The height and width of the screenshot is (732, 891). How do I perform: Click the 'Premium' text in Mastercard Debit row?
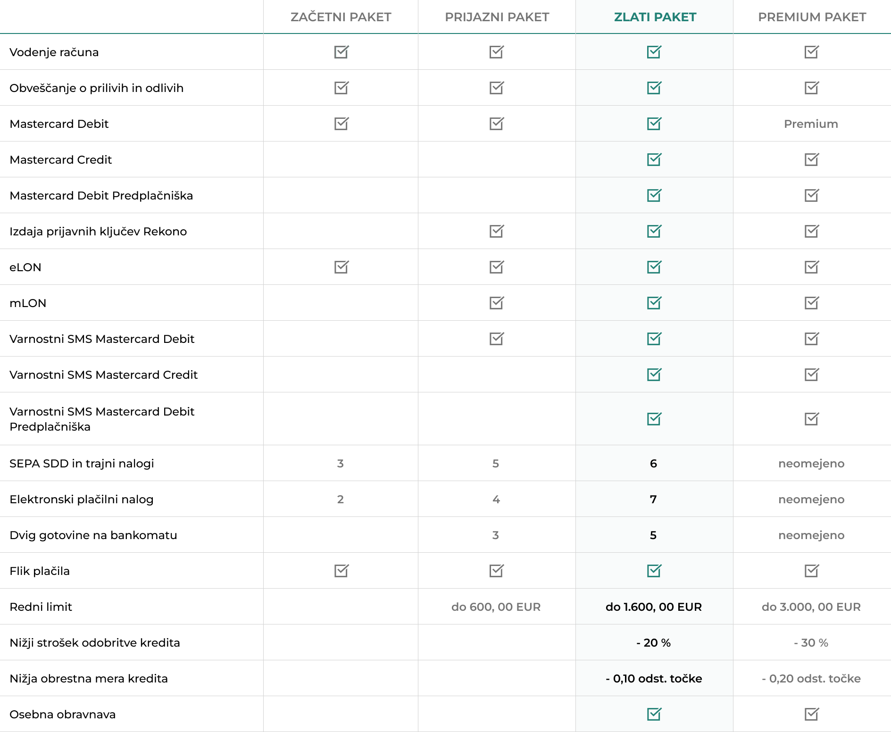tap(811, 124)
